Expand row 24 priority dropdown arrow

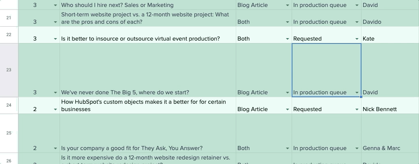click(x=55, y=109)
